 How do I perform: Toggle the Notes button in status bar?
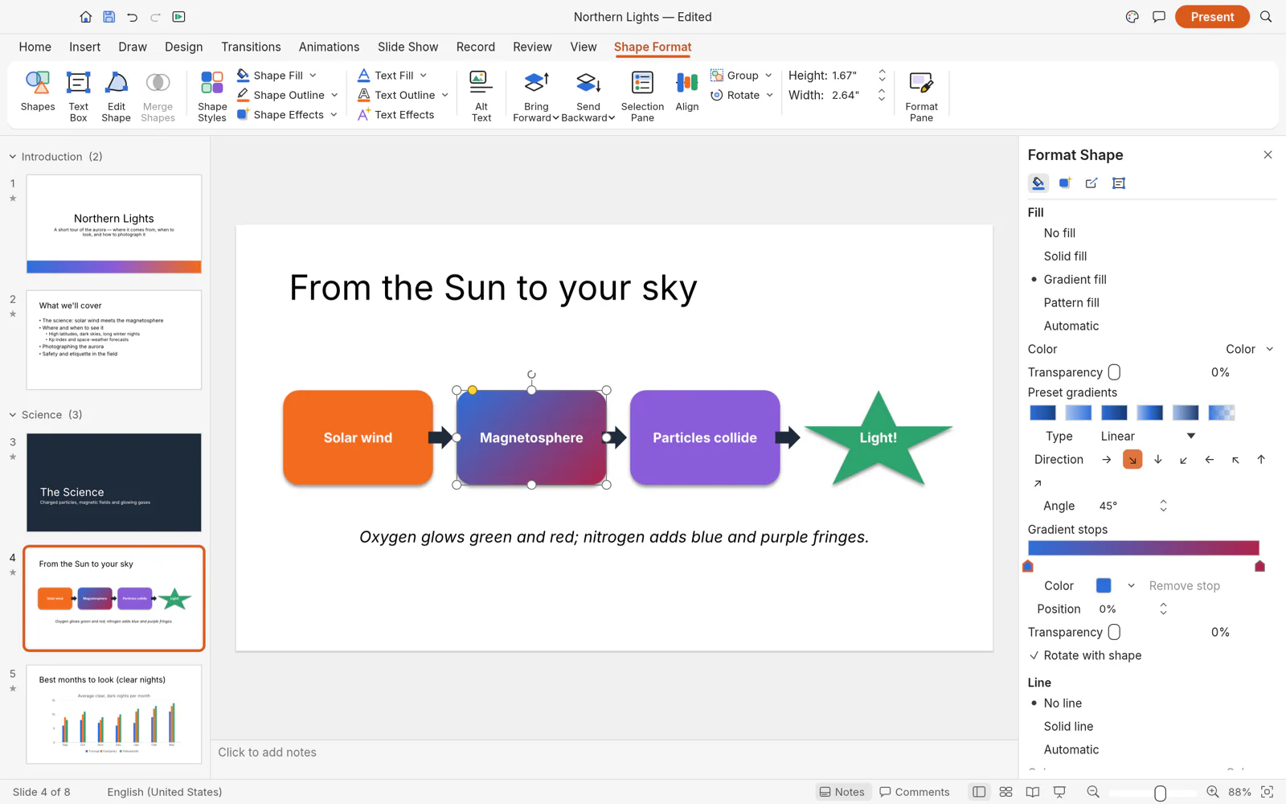pyautogui.click(x=842, y=792)
